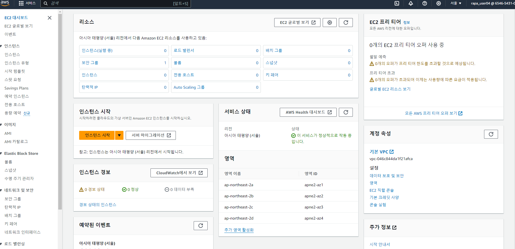The image size is (515, 249).
Task: Click the 0 정상 status indicator
Action: click(130, 190)
